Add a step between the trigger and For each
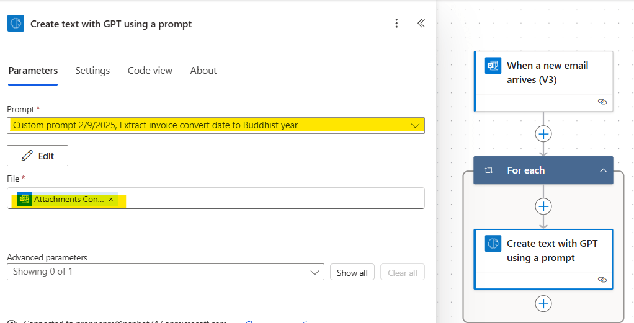 pyautogui.click(x=543, y=134)
